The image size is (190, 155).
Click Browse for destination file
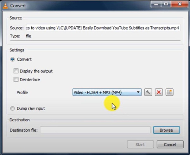(167, 130)
